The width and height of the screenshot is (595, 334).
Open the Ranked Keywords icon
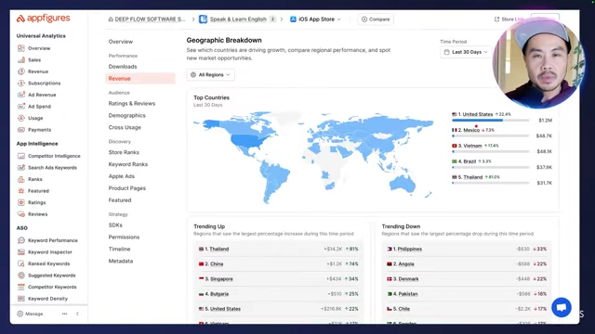21,263
